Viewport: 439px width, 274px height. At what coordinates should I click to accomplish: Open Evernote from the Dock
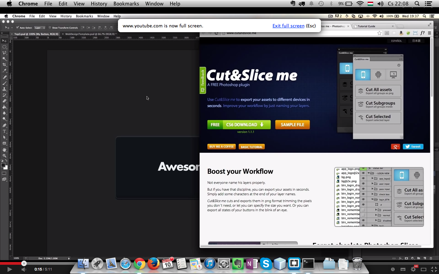point(238,264)
